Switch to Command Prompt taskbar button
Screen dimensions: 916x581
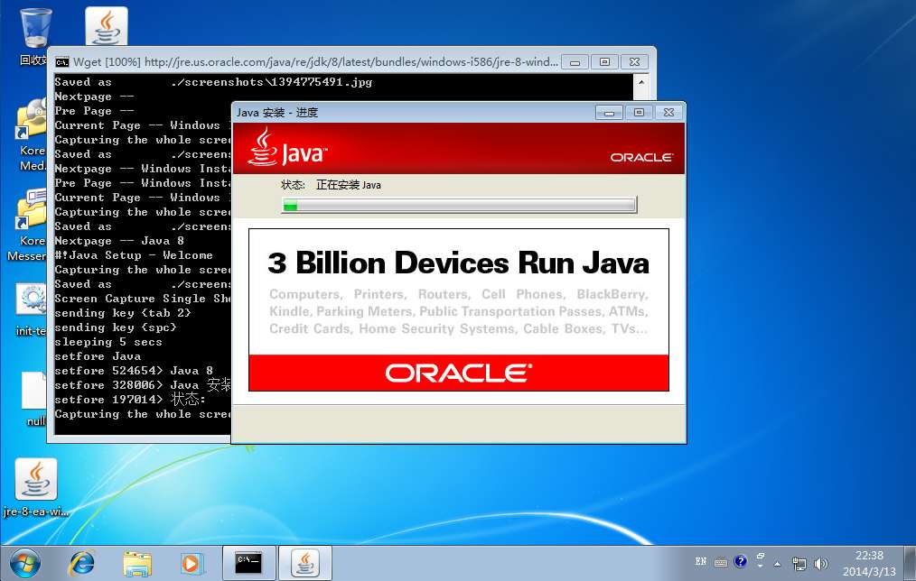[x=248, y=563]
